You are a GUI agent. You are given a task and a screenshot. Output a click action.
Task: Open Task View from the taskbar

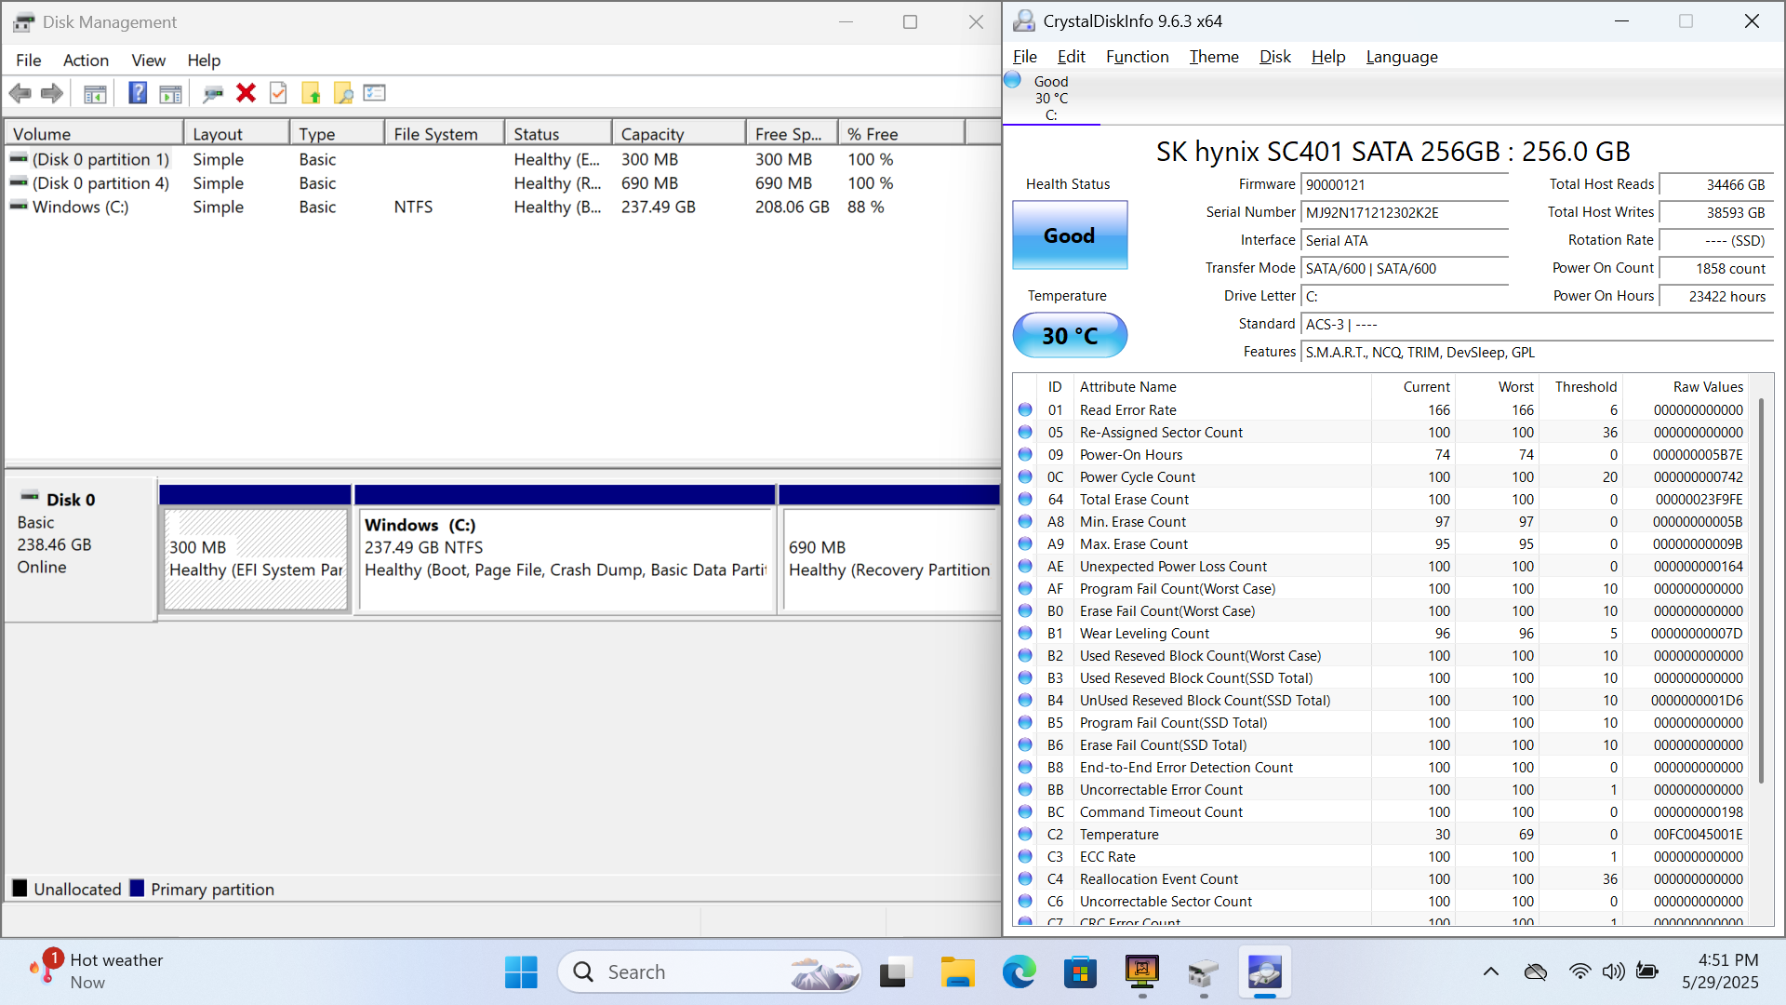[x=894, y=972]
